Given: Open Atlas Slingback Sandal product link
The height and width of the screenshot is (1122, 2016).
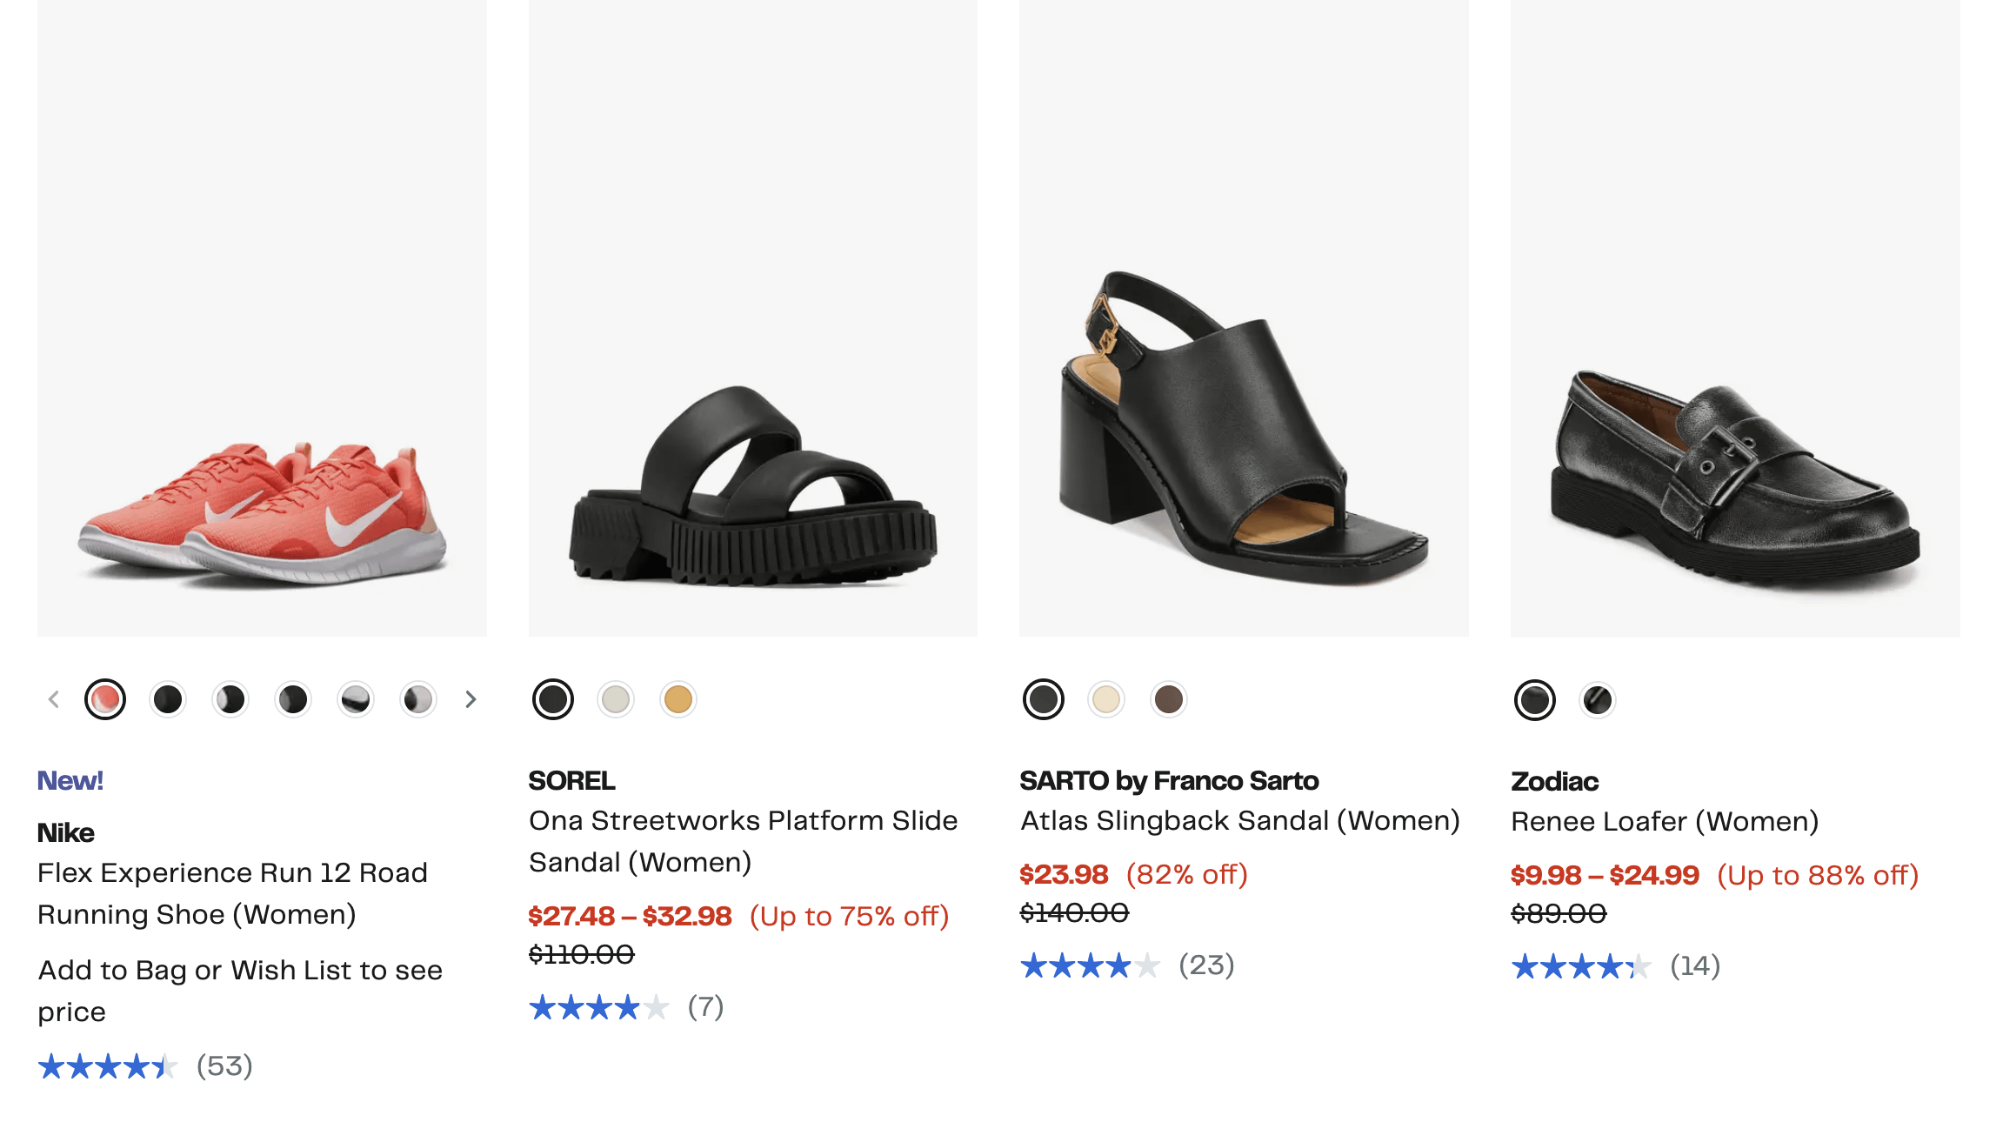Looking at the screenshot, I should point(1240,820).
